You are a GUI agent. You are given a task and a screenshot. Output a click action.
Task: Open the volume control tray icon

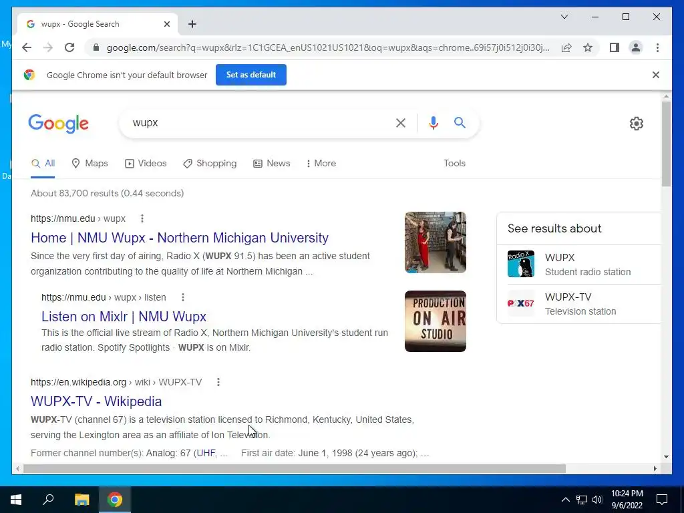point(597,500)
